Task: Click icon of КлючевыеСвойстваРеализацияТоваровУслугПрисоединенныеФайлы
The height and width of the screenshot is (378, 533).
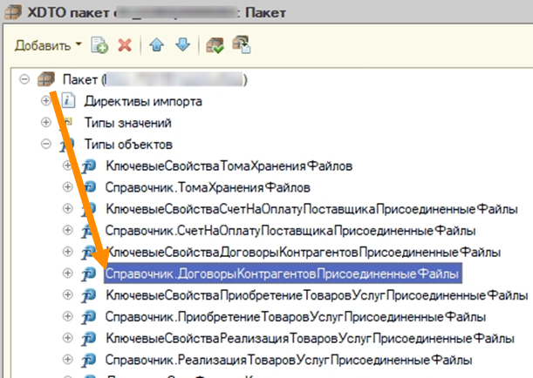Action: (89, 338)
